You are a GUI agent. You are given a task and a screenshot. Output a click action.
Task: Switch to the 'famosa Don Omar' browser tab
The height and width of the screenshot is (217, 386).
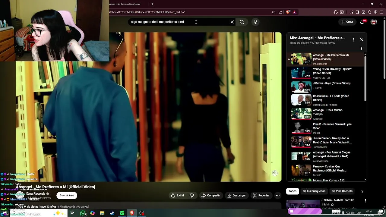click(125, 4)
